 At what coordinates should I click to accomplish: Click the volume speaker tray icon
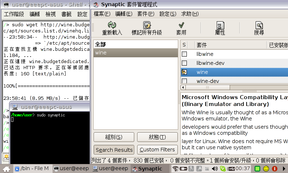click(x=215, y=169)
